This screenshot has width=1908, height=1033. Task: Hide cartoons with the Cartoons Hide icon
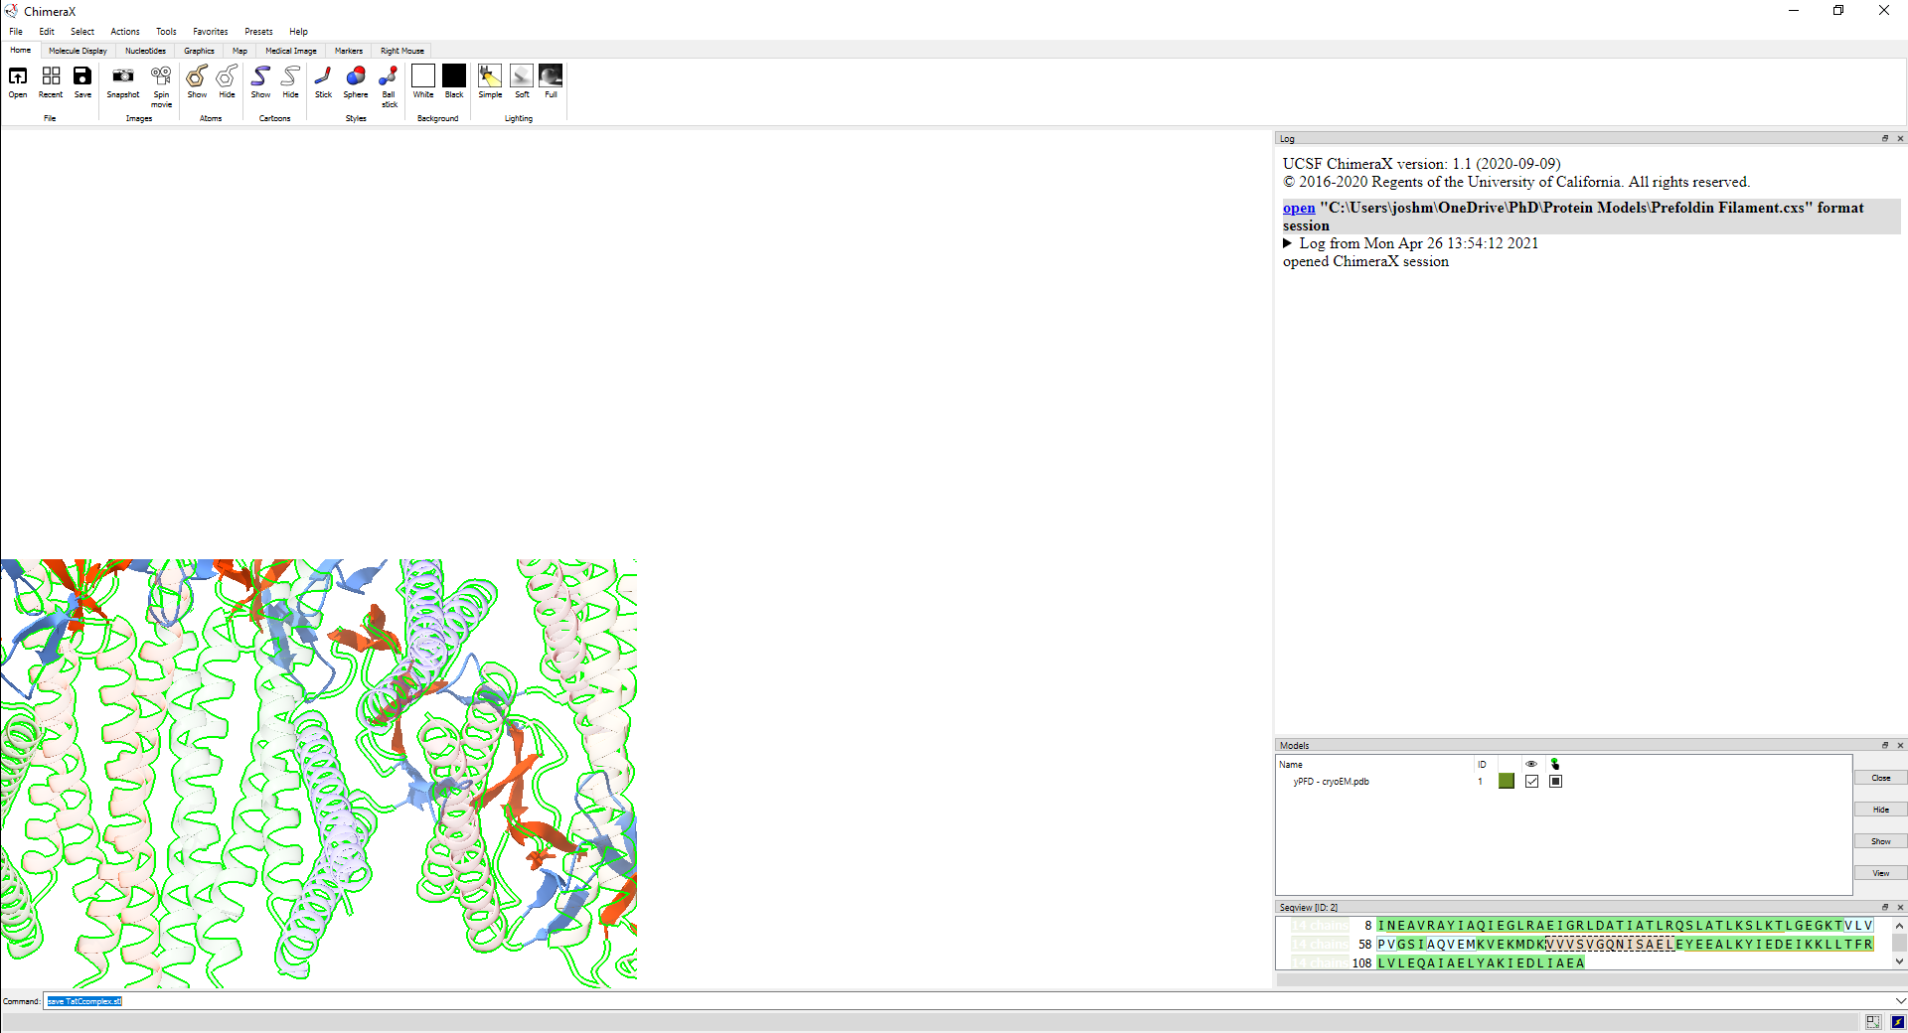pyautogui.click(x=290, y=77)
